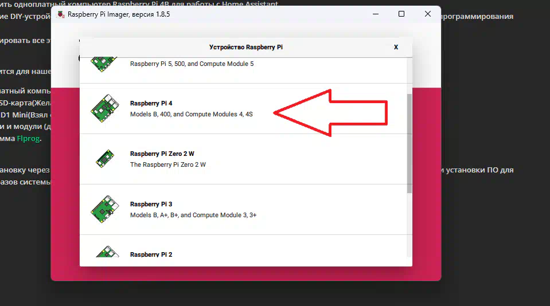The image size is (550, 306).
Task: Select the Raspberry Pi 4 device entry
Action: coord(243,109)
